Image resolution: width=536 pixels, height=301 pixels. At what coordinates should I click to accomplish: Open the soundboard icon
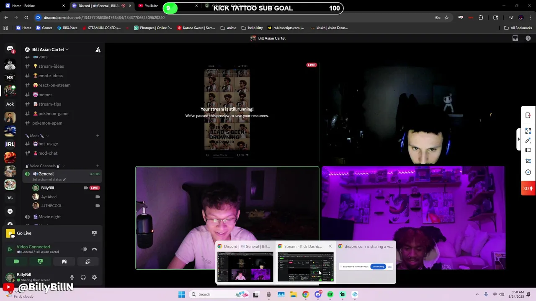point(88,261)
